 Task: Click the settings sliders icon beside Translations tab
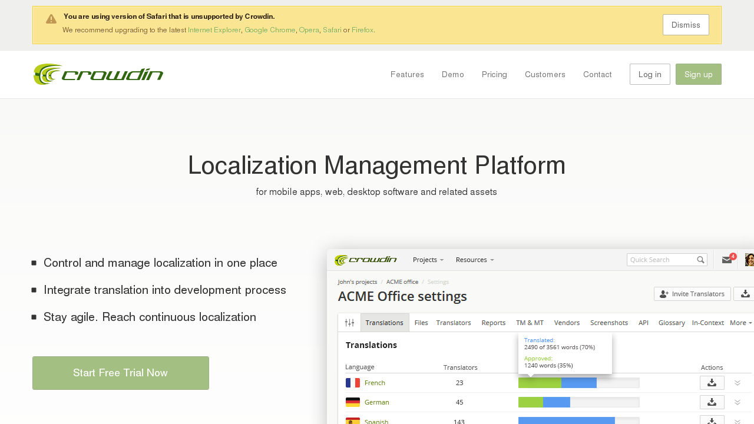349,323
